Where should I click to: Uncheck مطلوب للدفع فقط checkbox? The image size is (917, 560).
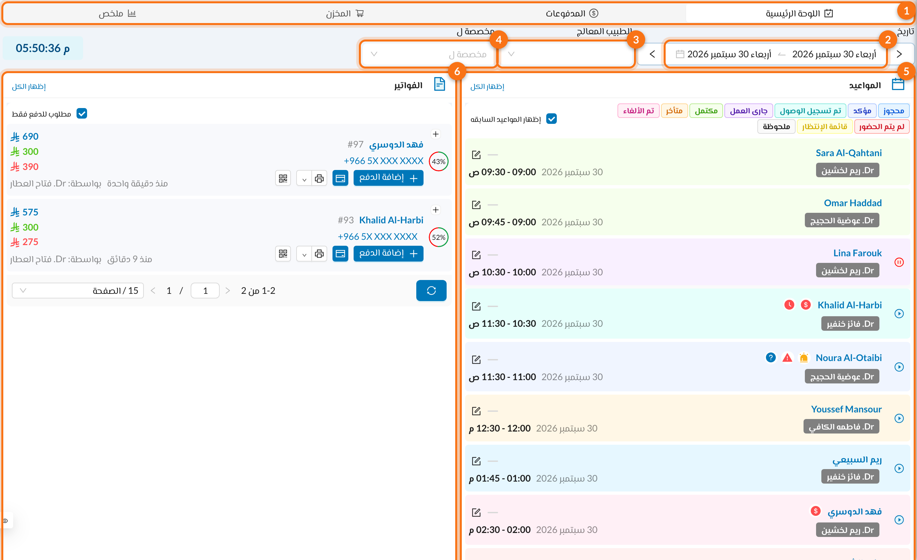(x=81, y=114)
